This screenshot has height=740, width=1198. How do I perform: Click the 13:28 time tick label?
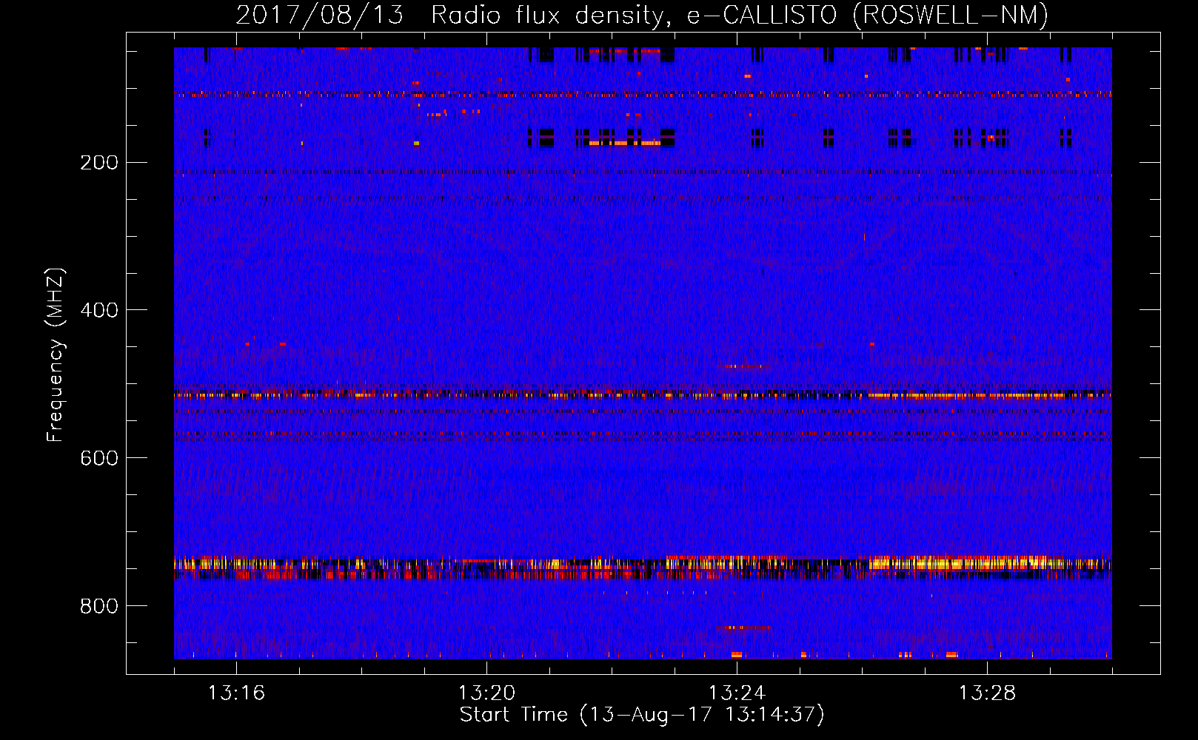point(987,693)
